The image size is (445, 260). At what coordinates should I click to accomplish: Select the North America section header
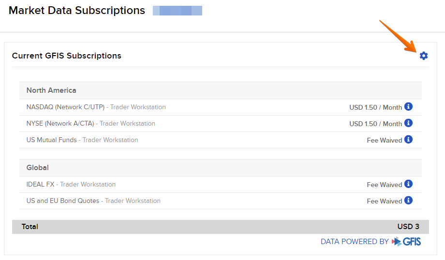coord(51,90)
